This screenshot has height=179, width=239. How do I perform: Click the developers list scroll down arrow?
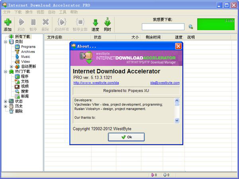click(x=177, y=121)
